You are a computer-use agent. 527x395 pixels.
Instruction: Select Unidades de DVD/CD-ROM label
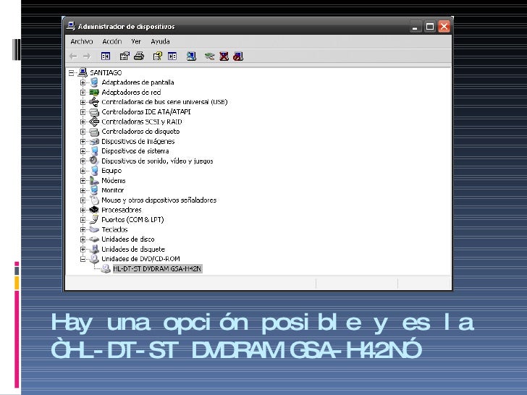[140, 259]
